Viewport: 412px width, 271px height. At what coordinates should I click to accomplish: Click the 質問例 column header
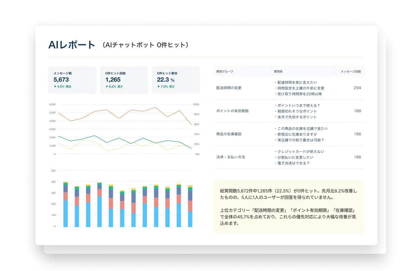tap(278, 71)
